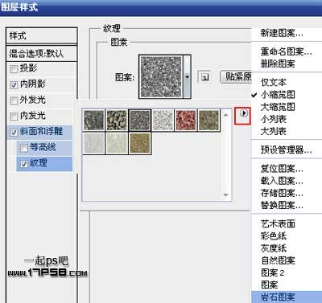Choose 删除图案 menu entry

278,63
